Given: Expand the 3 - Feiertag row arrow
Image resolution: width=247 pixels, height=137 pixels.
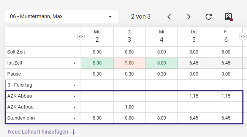Looking at the screenshot, I should [x=74, y=85].
